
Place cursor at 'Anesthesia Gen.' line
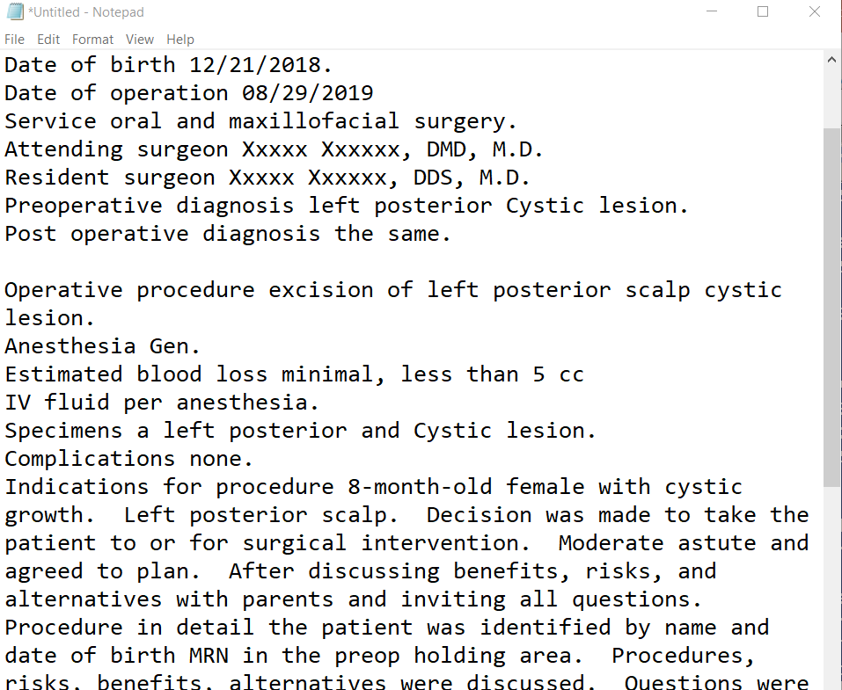click(x=102, y=346)
